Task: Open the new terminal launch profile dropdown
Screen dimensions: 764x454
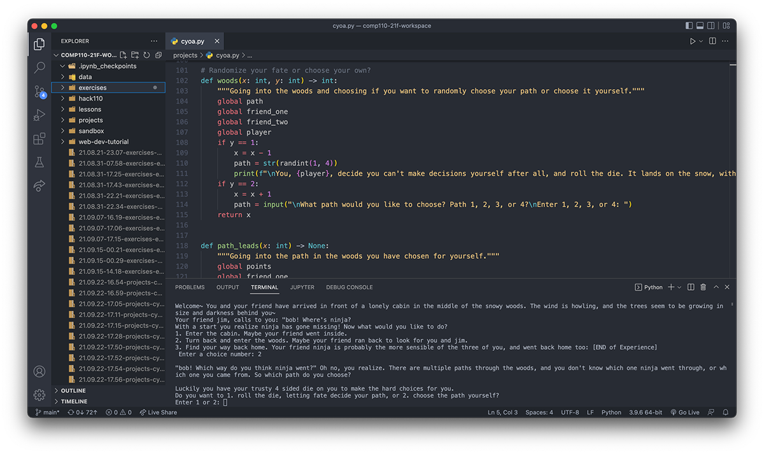Action: click(680, 287)
